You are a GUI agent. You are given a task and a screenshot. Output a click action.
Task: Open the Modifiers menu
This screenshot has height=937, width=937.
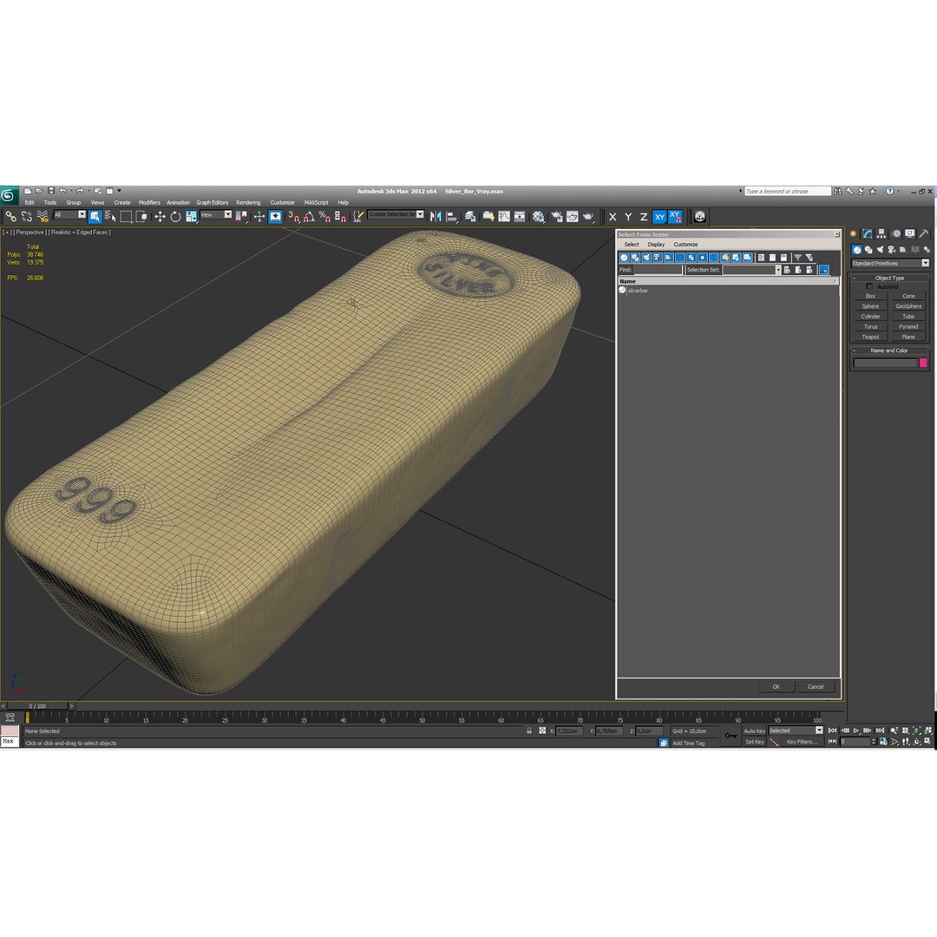149,202
